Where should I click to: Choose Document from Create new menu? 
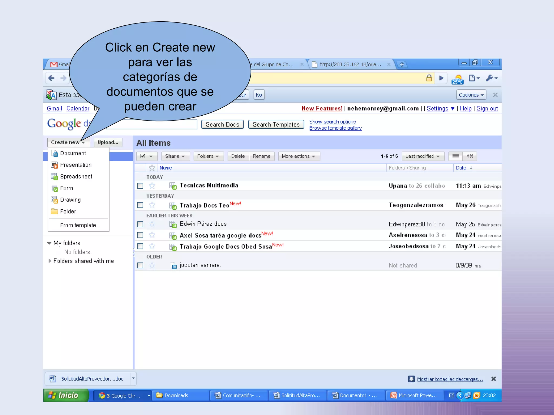78,153
